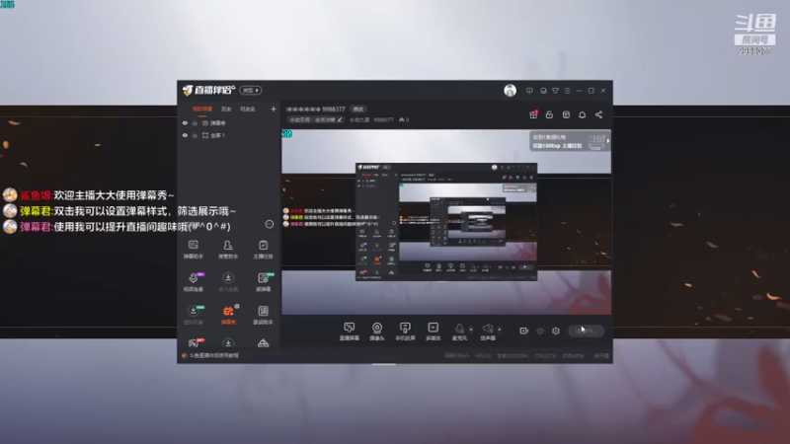Switch to the second scene tab
This screenshot has height=444, width=790.
(226, 109)
